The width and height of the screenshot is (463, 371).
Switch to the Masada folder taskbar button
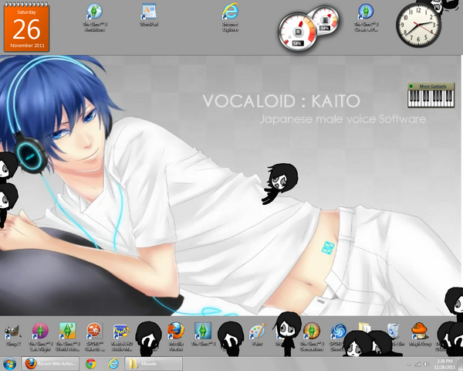pos(154,363)
